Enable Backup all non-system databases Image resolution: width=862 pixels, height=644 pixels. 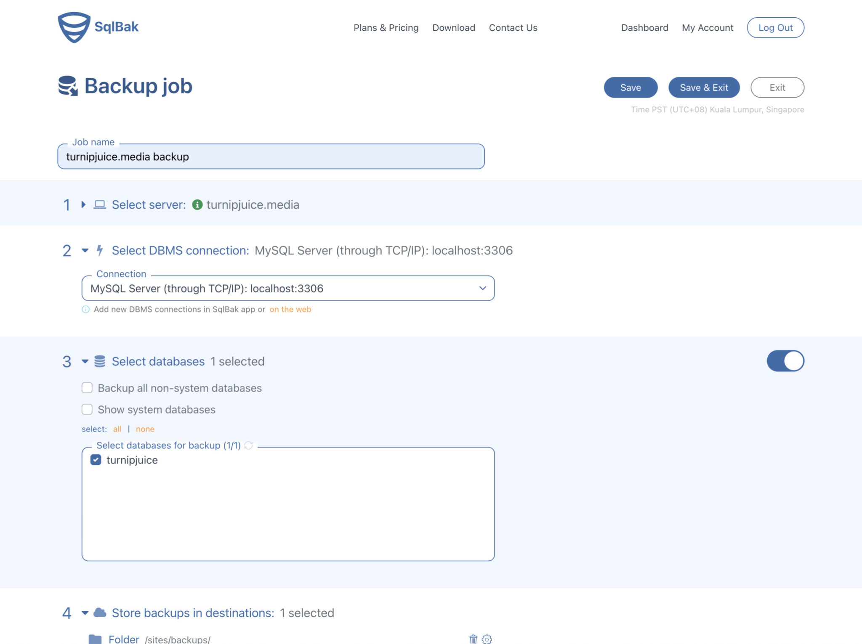(x=87, y=387)
